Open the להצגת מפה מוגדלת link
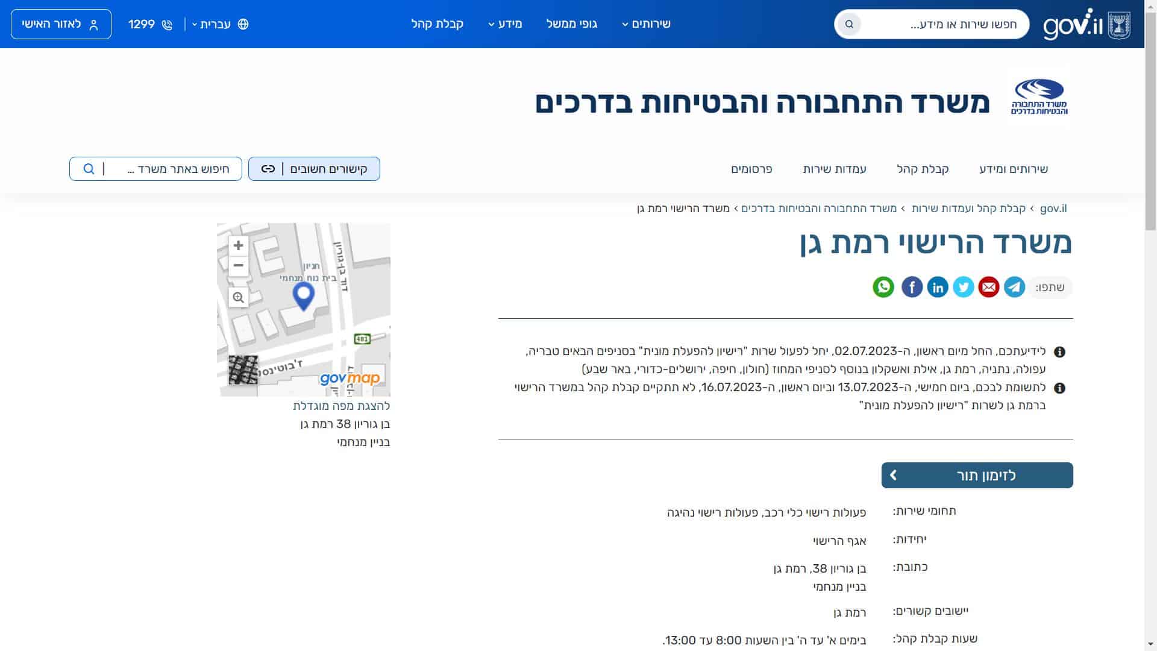The height and width of the screenshot is (651, 1157). (x=342, y=406)
